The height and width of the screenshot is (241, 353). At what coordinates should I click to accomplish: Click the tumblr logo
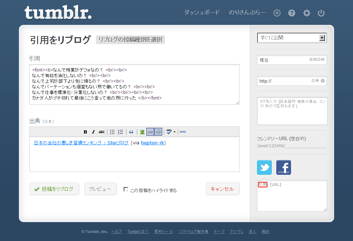pyautogui.click(x=58, y=12)
